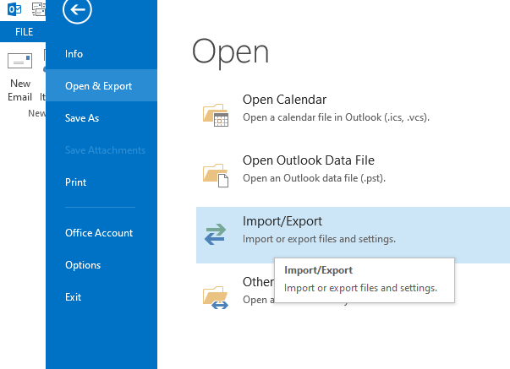
Task: Click the New Email envelope icon
Action: [x=19, y=61]
